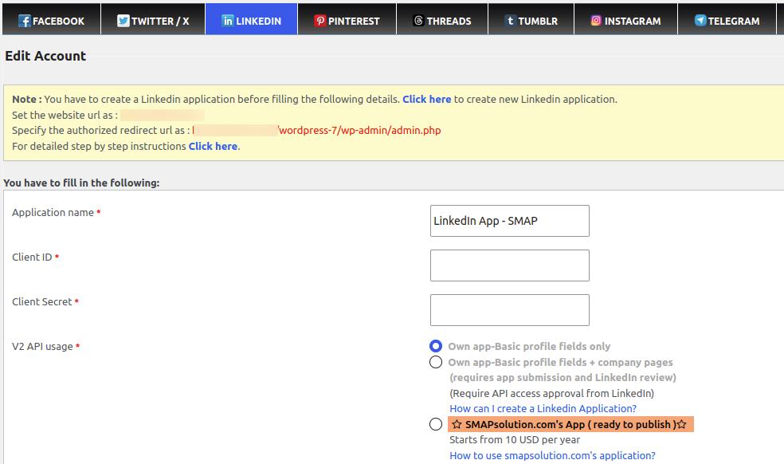Click the Telegram logo icon
The width and height of the screenshot is (784, 464).
[x=700, y=21]
